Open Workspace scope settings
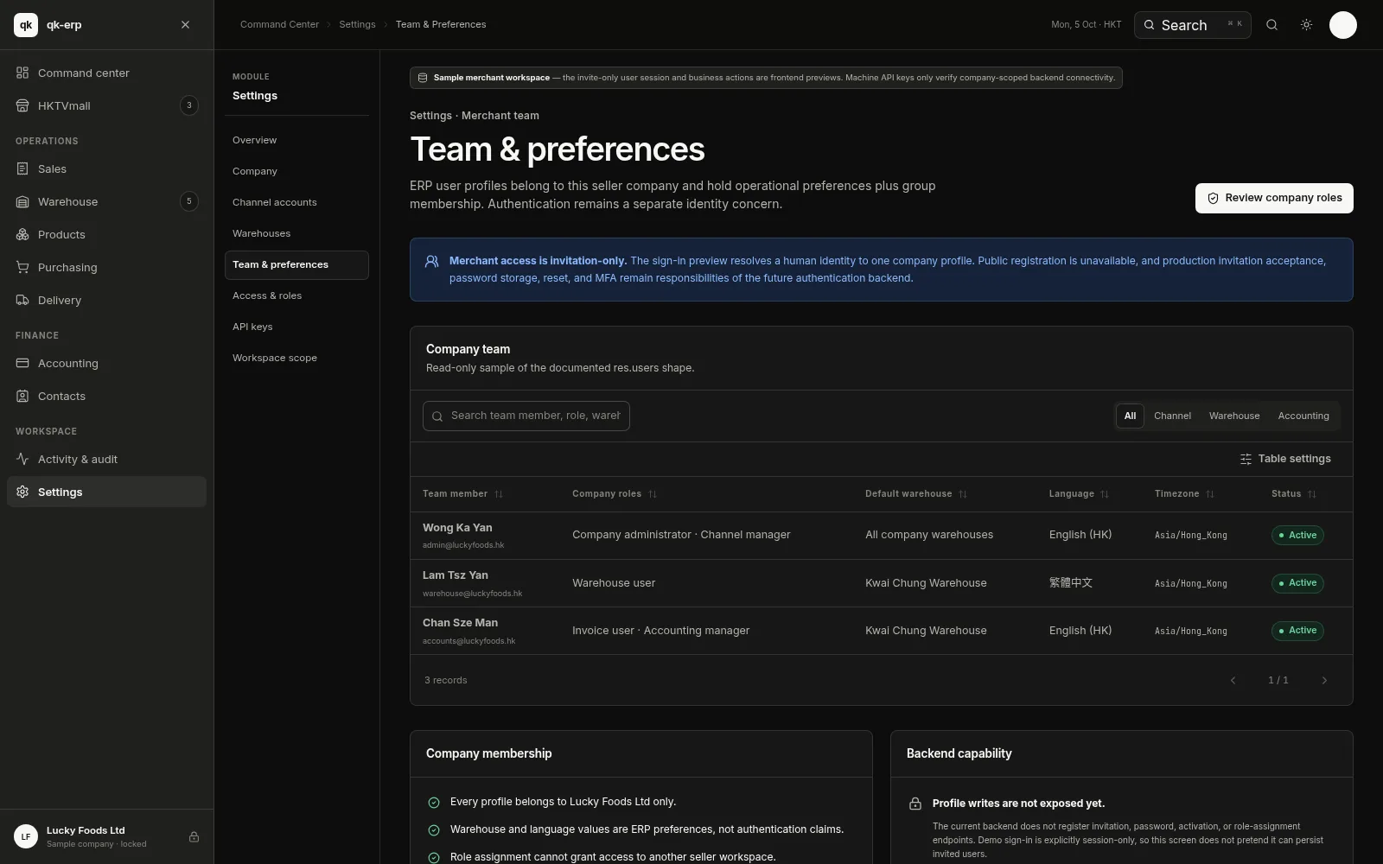The width and height of the screenshot is (1383, 864). 296,358
